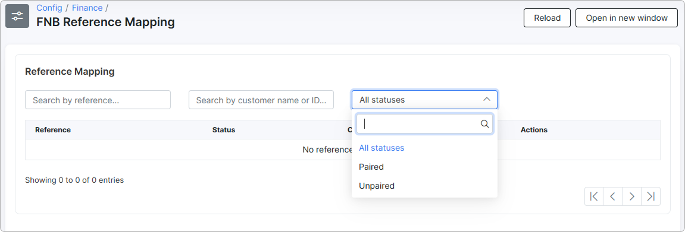The width and height of the screenshot is (685, 232).
Task: Jump to last page pagination icon
Action: tap(650, 196)
